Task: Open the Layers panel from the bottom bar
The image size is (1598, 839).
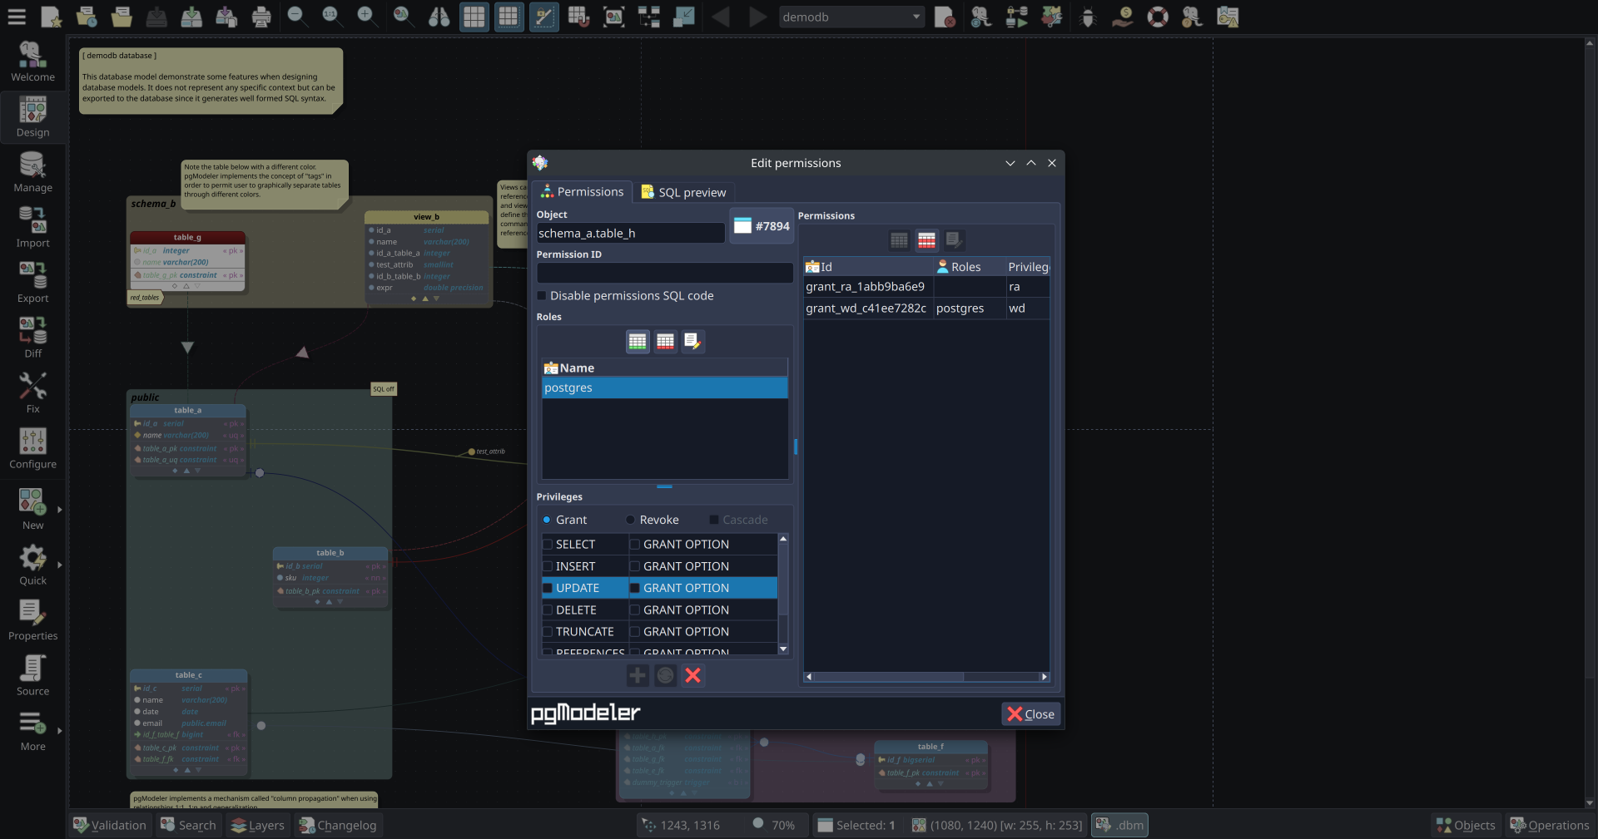Action: pos(258,825)
